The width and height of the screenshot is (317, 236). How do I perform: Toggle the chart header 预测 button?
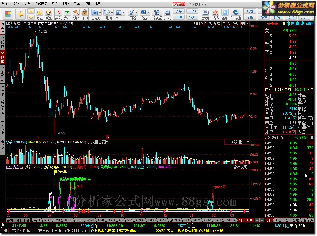[236, 24]
